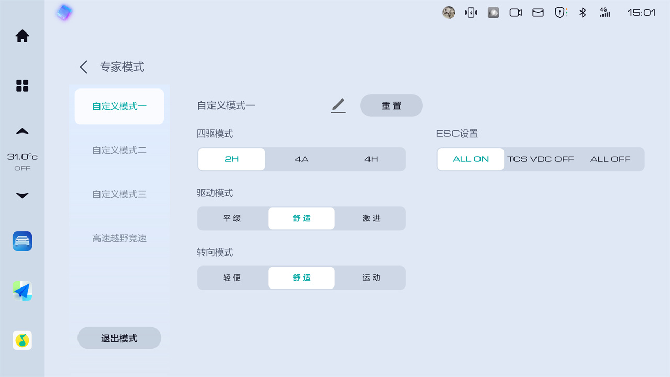Click the 退出模式 button
Screen dimensions: 670x377
pyautogui.click(x=119, y=338)
